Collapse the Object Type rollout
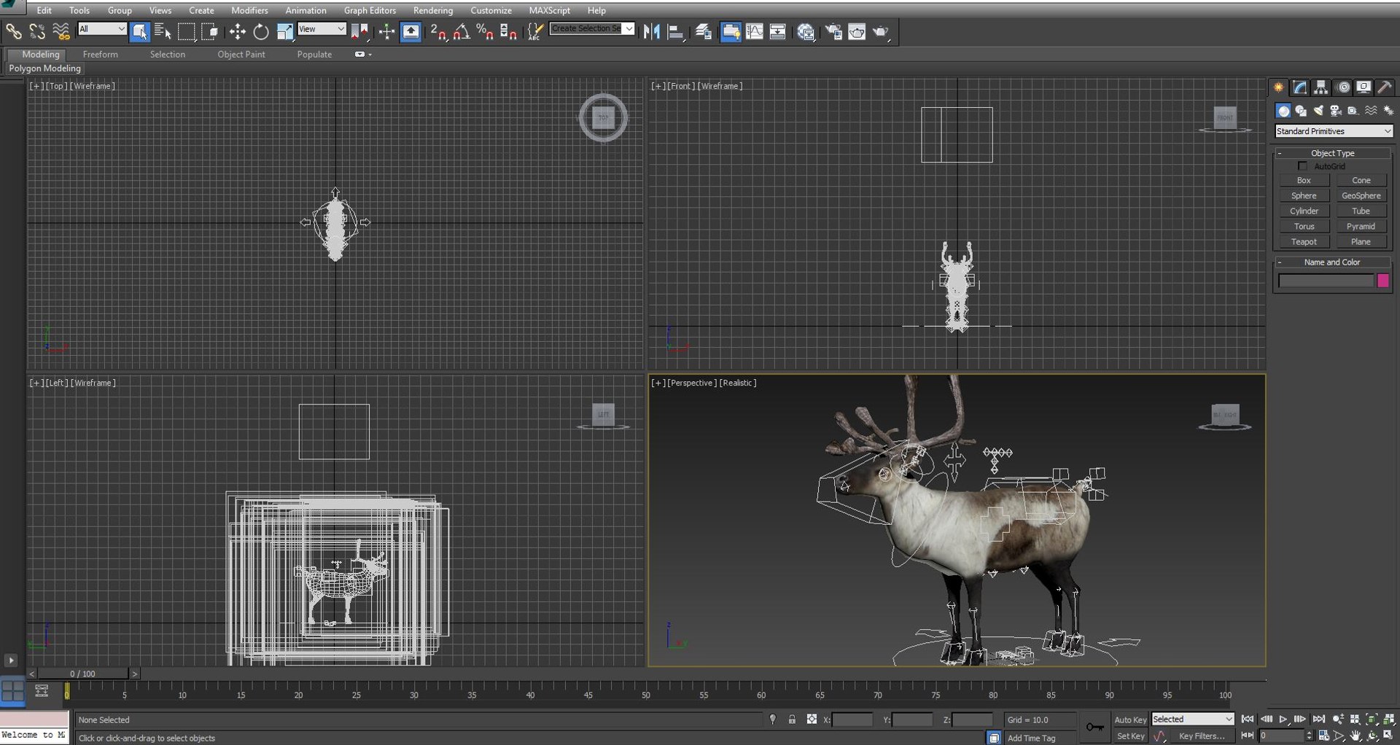Screen dimensions: 1400x745 pyautogui.click(x=1332, y=153)
